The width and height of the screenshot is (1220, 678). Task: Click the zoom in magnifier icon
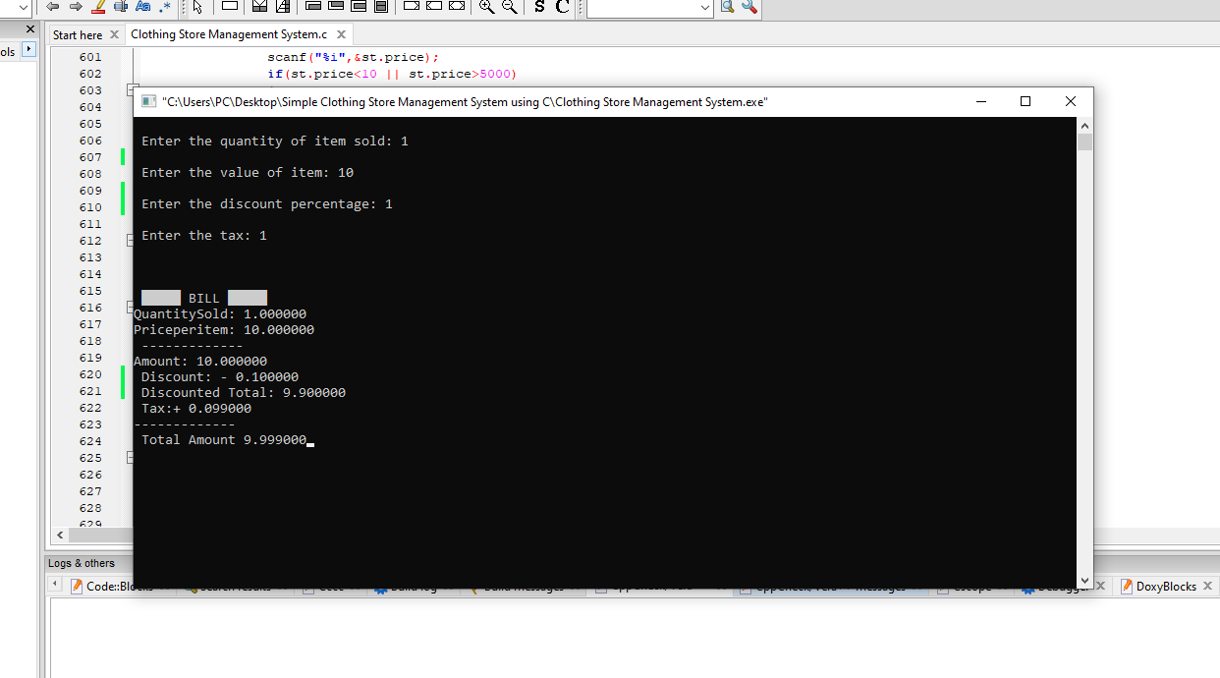pyautogui.click(x=486, y=7)
